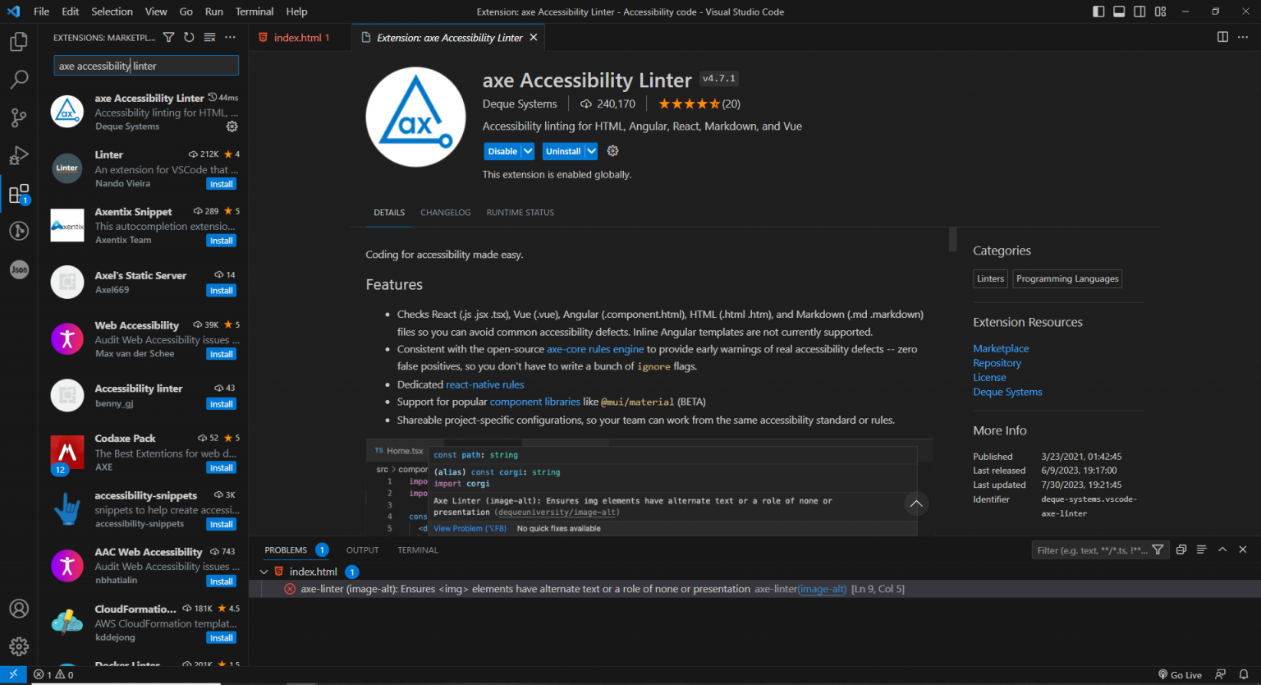Image resolution: width=1261 pixels, height=685 pixels.
Task: Click the extensions search input field
Action: coord(145,65)
